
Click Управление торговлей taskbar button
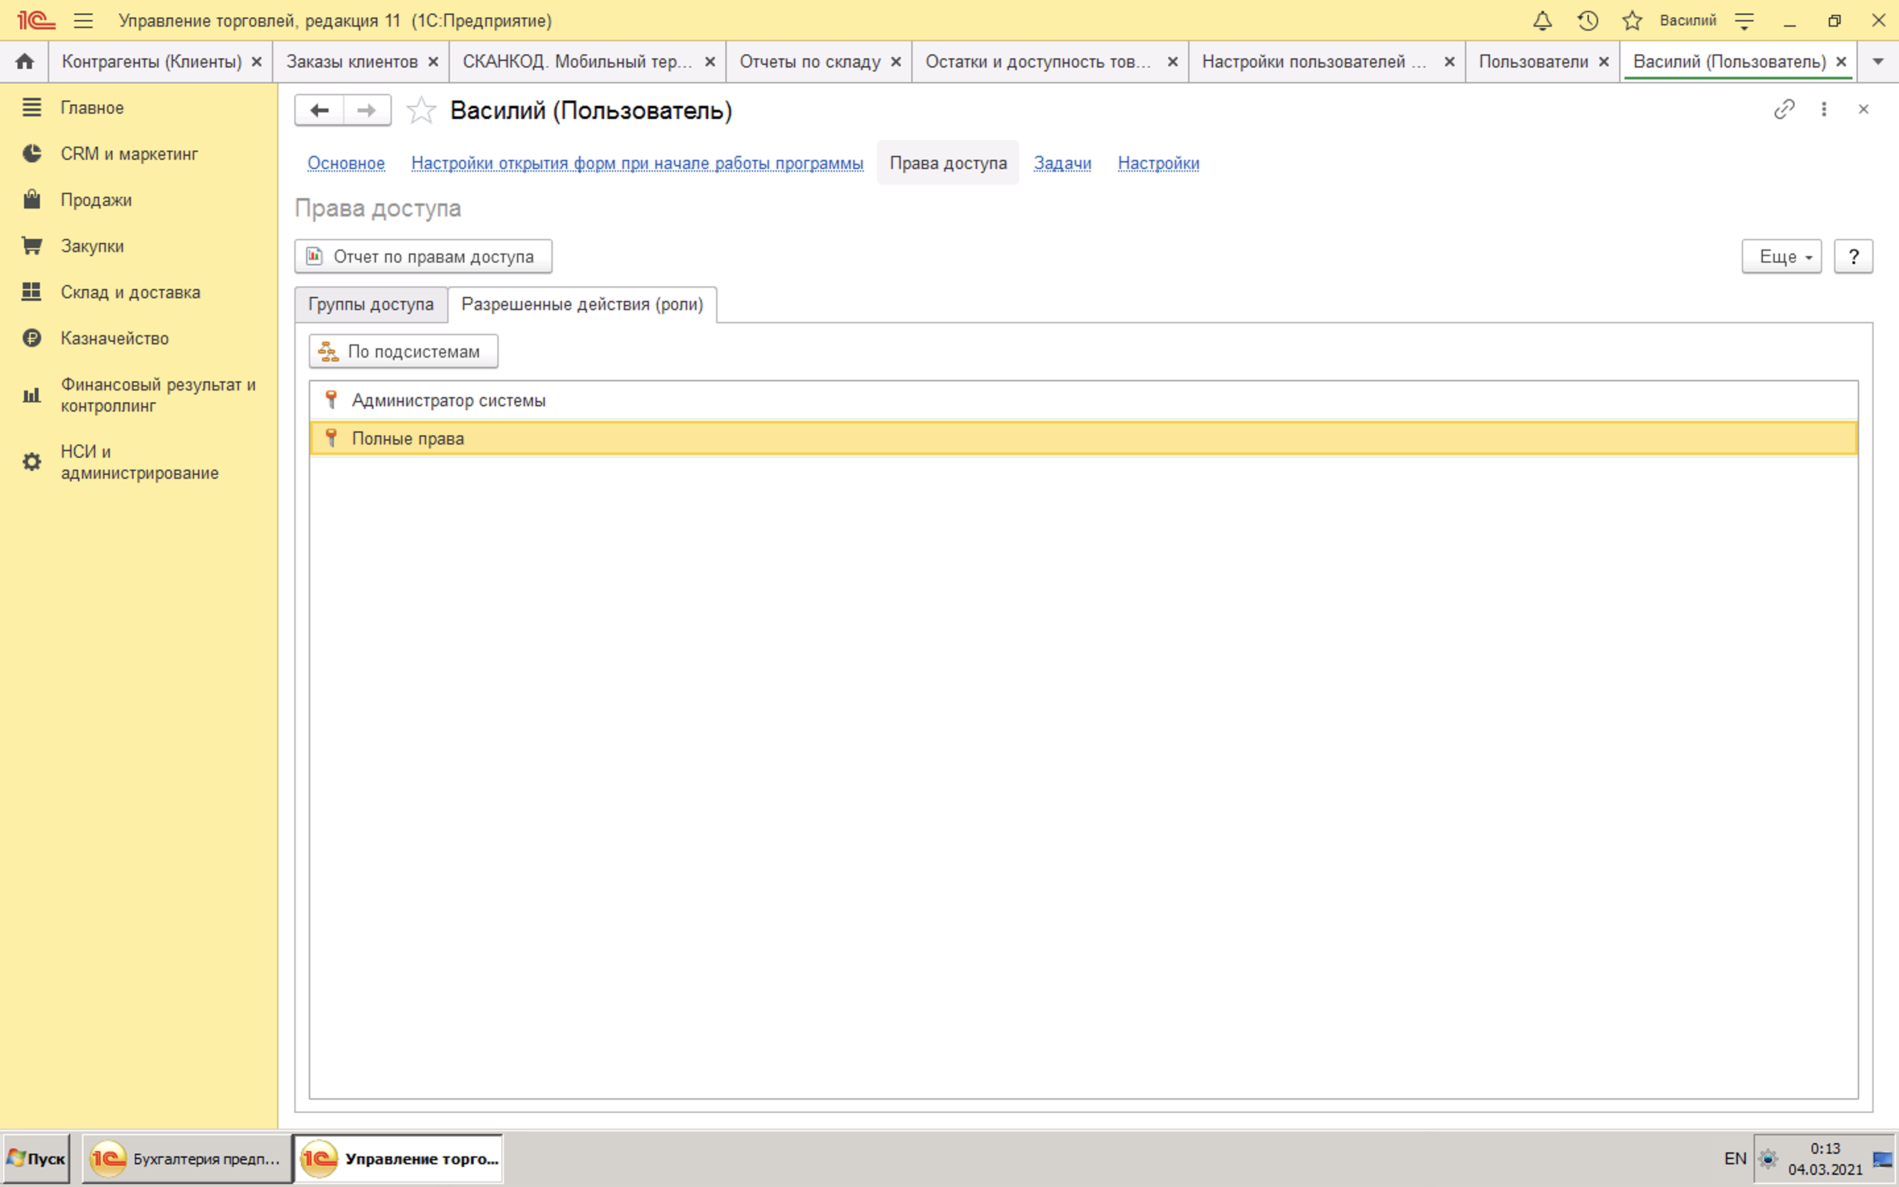point(399,1159)
